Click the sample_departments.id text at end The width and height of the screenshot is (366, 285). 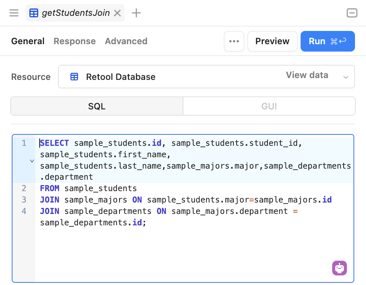click(x=91, y=222)
